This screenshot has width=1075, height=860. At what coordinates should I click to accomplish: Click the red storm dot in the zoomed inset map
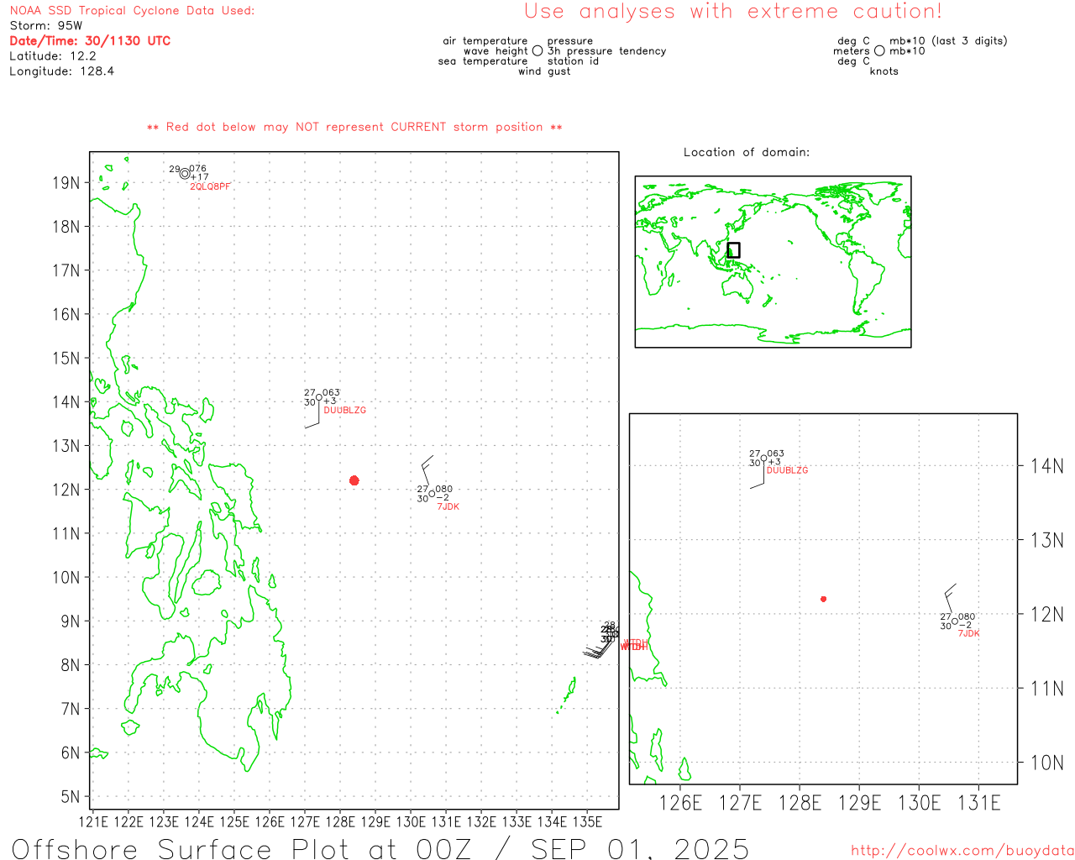824,599
